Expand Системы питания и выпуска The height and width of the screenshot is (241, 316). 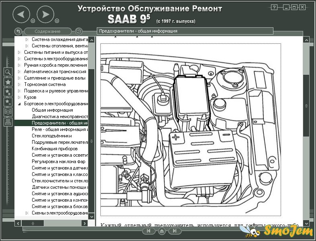(x=19, y=53)
